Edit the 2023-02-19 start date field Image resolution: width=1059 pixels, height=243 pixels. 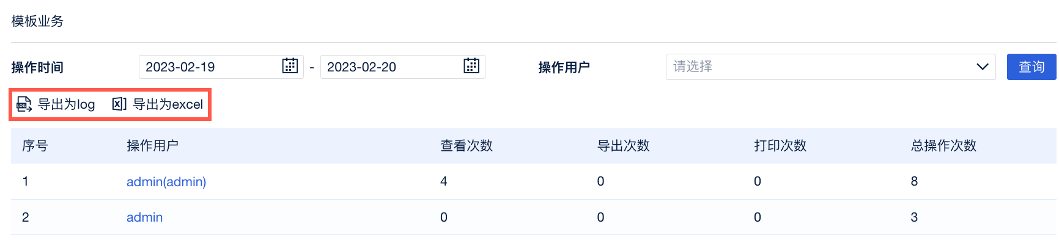(x=221, y=67)
